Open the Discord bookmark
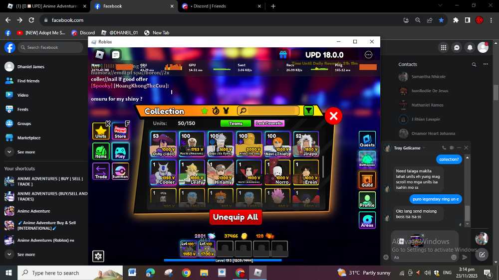The width and height of the screenshot is (499, 280). 83,33
